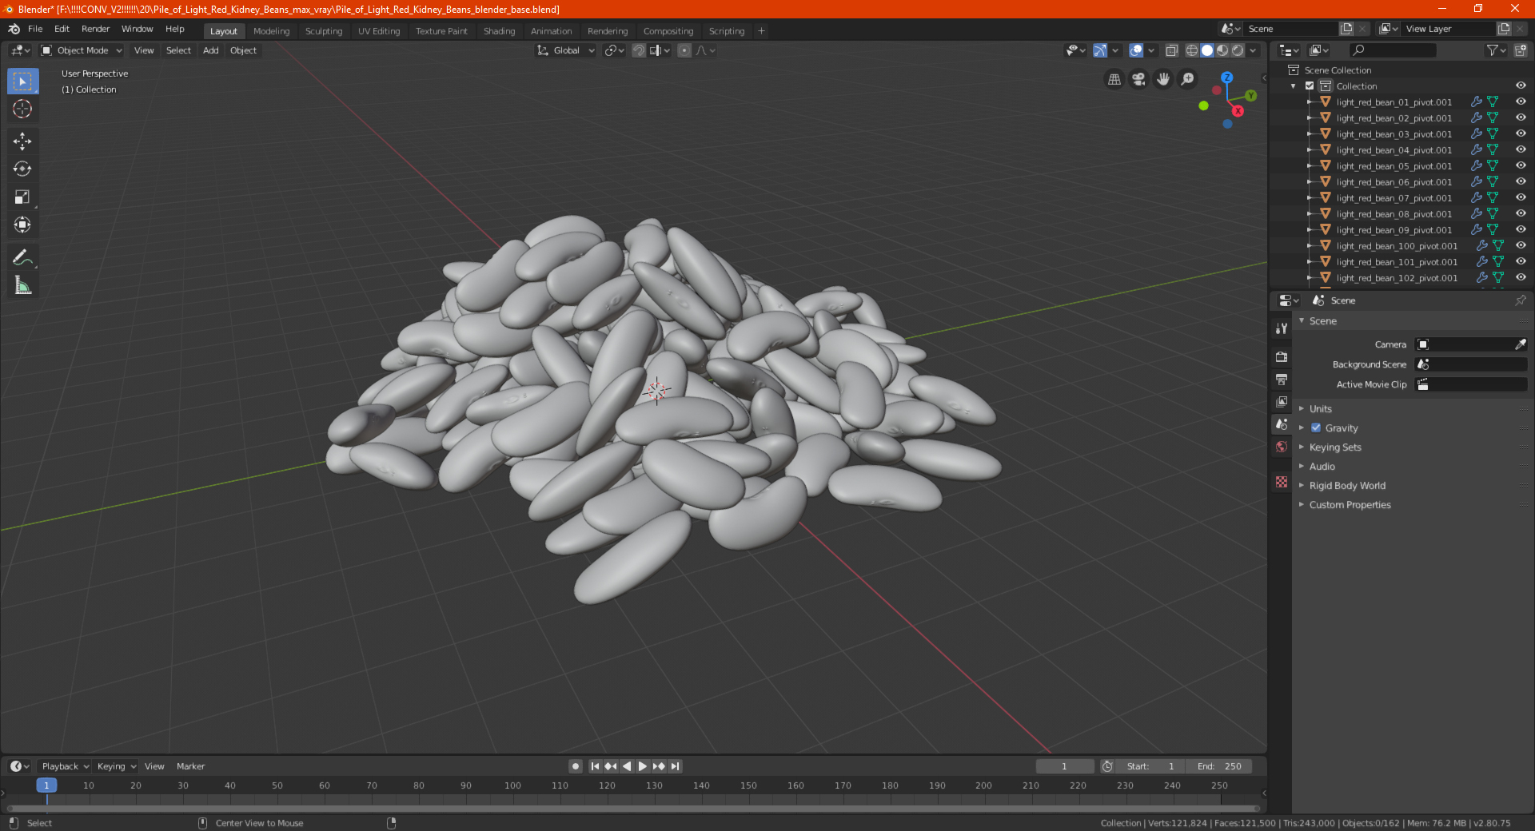Expand the Custom Properties panel
1535x831 pixels.
(1350, 505)
